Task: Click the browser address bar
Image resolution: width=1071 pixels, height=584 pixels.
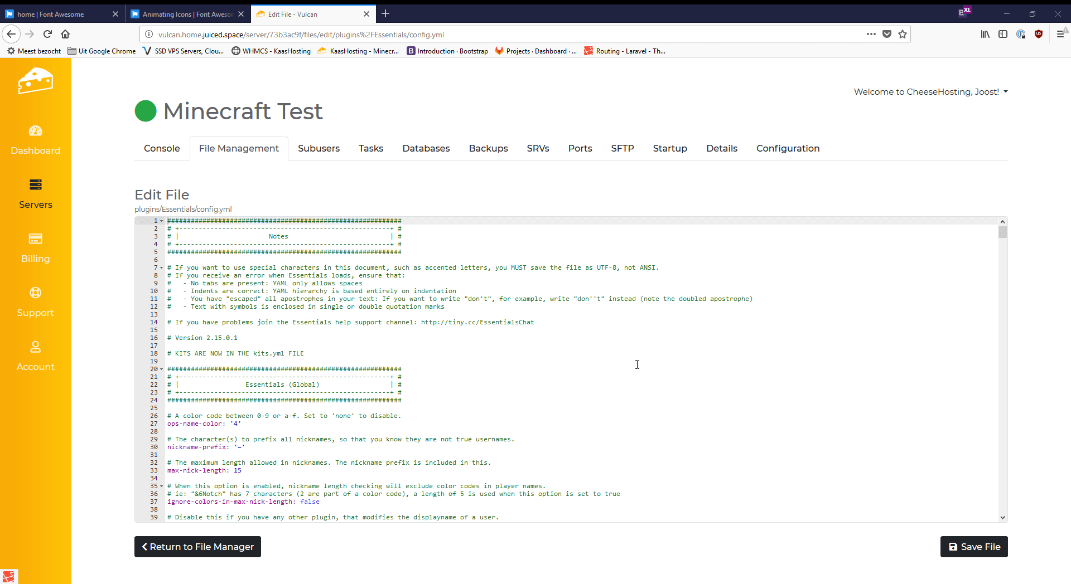Action: [x=502, y=35]
